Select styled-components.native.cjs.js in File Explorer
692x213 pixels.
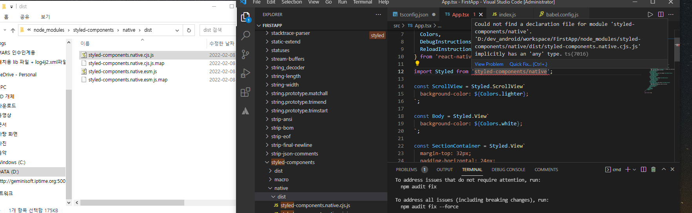121,55
